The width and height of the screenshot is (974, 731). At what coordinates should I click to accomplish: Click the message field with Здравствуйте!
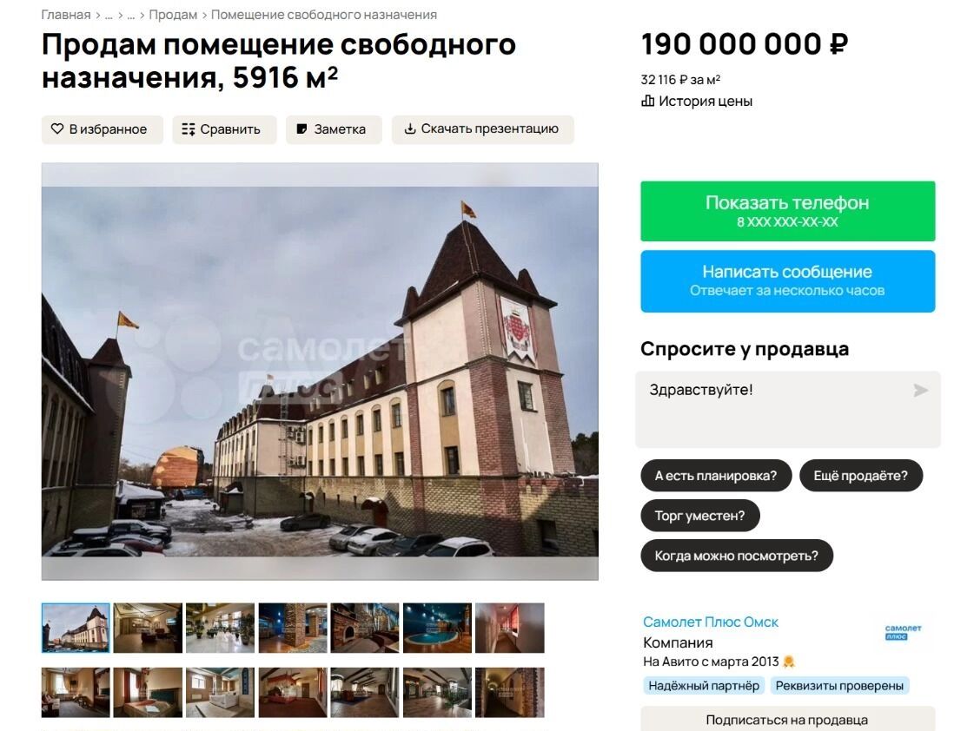click(x=788, y=410)
